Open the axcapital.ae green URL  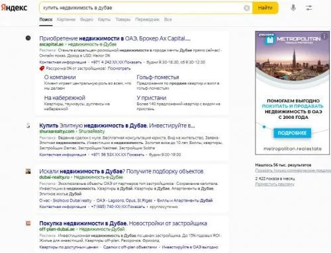click(52, 44)
